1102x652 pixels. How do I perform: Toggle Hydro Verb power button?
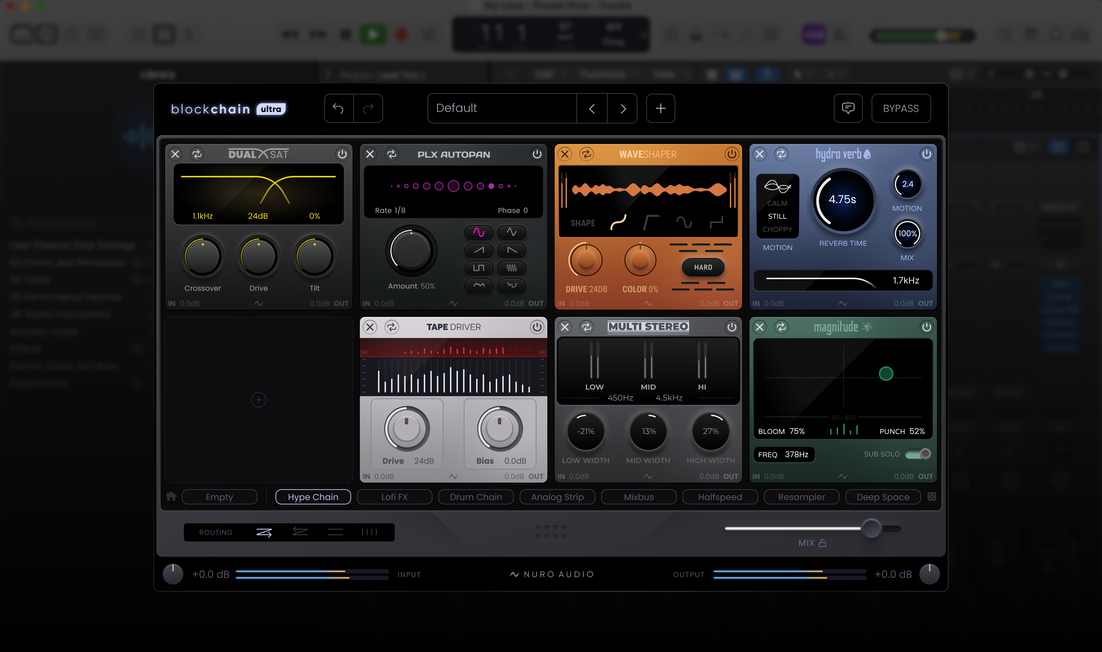point(926,154)
